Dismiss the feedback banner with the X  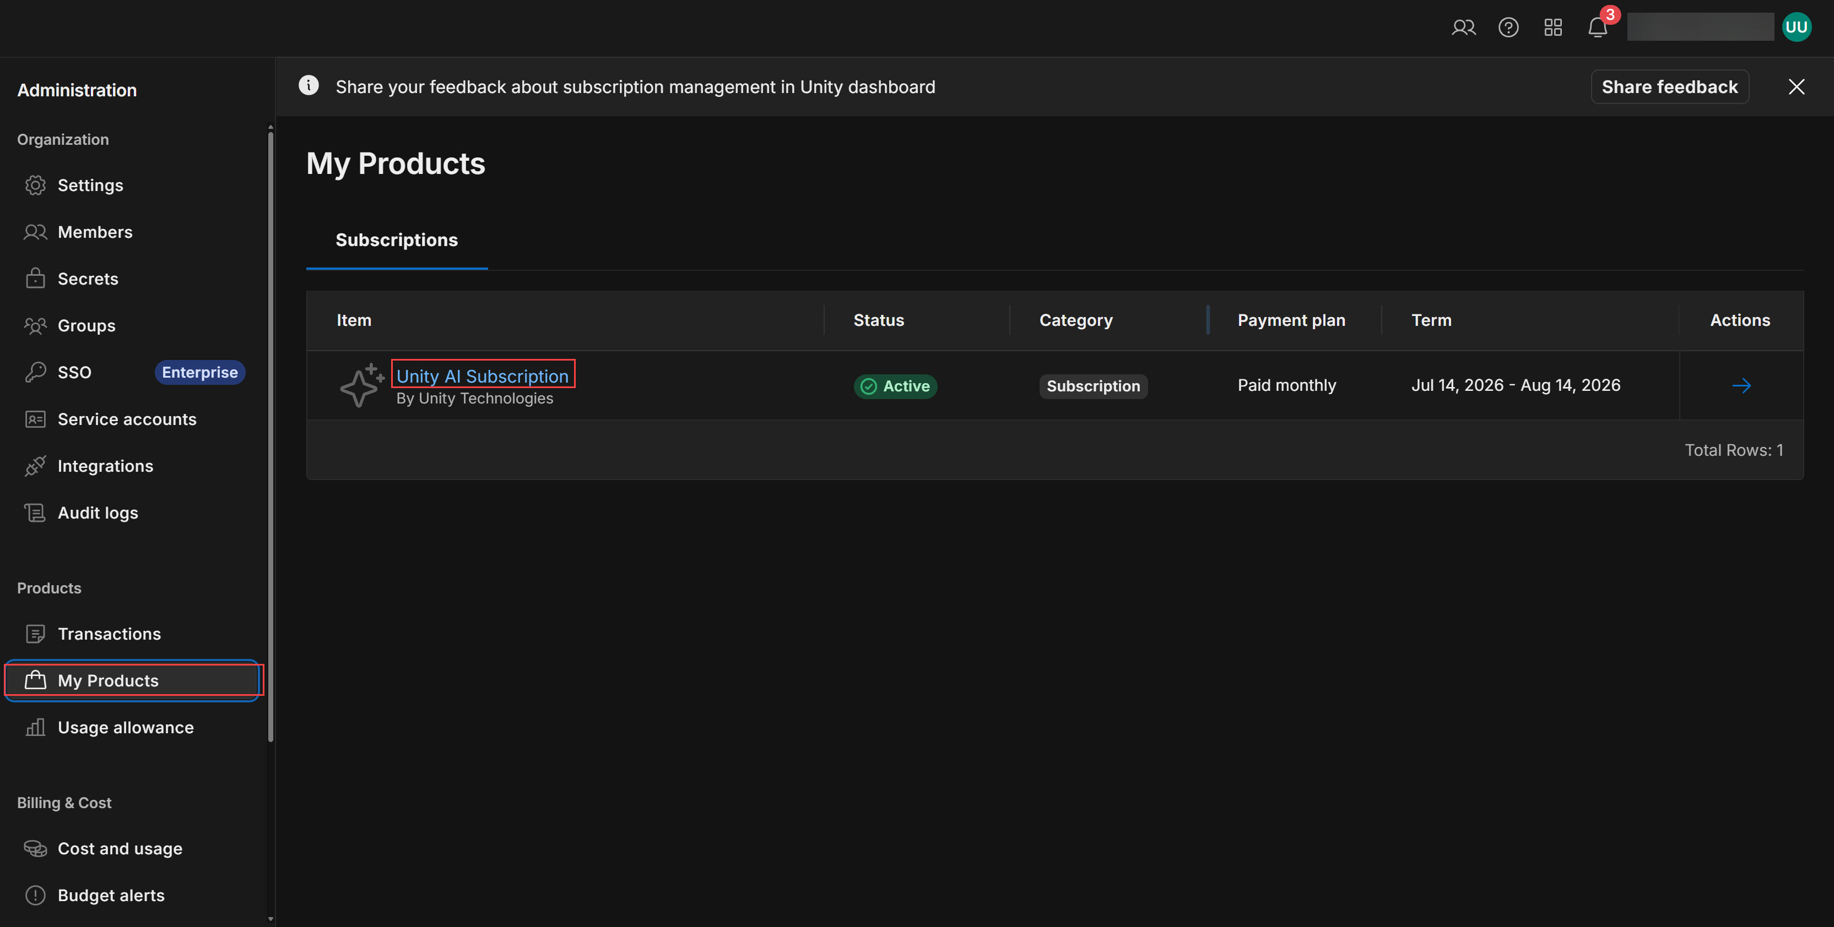tap(1797, 87)
